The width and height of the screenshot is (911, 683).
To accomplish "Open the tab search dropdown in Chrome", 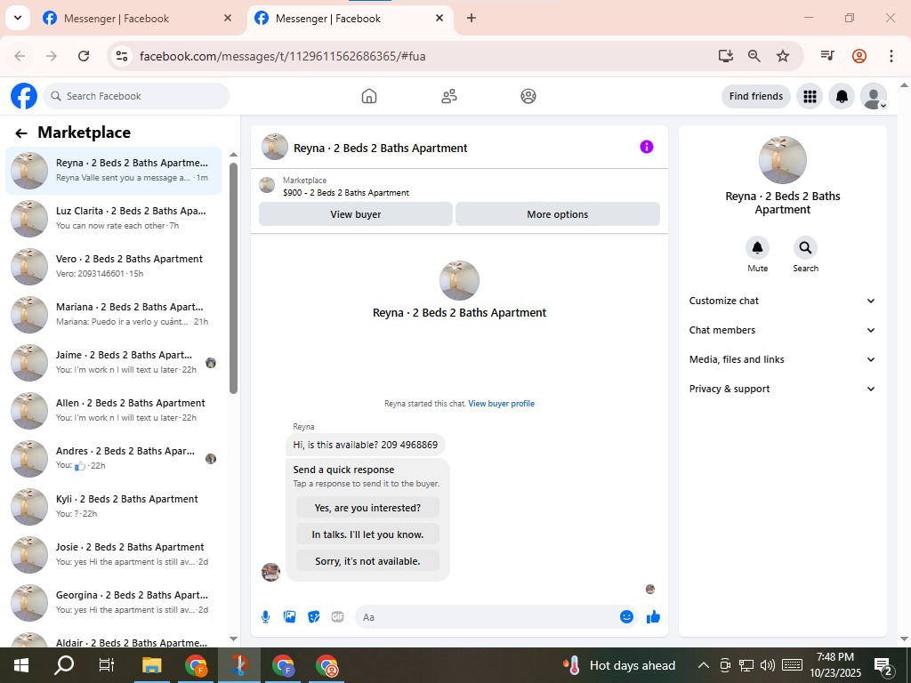I will tap(18, 18).
